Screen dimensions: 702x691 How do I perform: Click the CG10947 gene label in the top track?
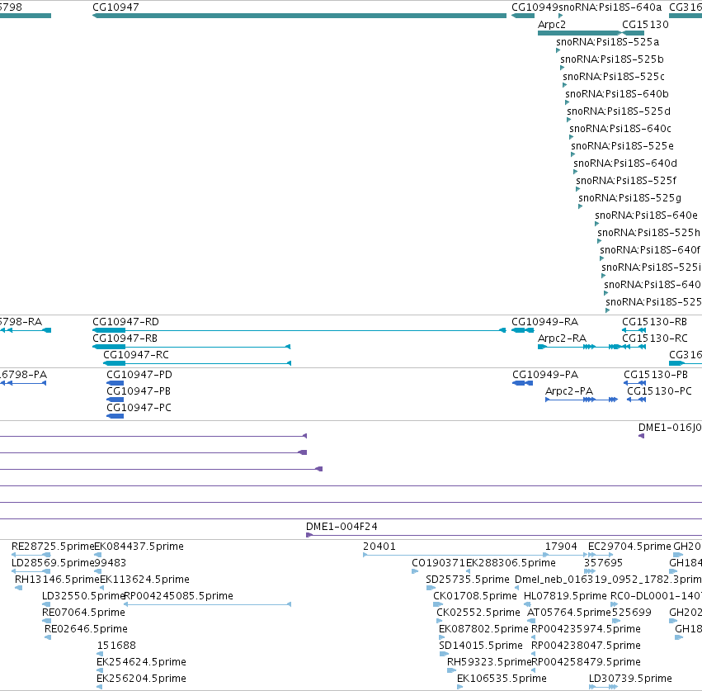(115, 7)
